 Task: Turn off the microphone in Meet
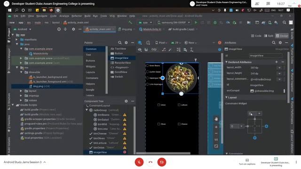click(x=139, y=162)
